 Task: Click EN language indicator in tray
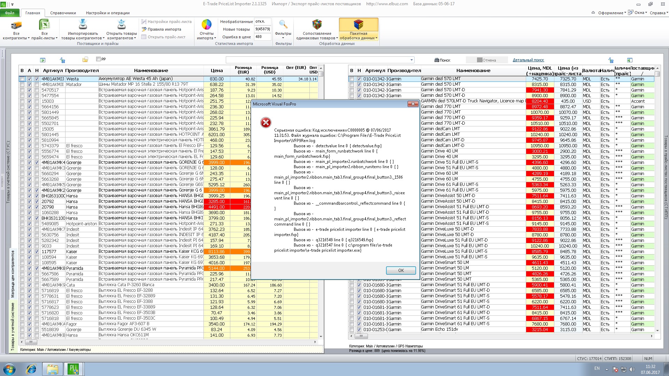click(597, 368)
